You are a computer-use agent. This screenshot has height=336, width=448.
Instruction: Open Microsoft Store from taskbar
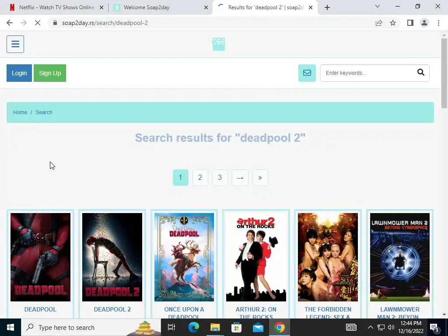[236, 327]
